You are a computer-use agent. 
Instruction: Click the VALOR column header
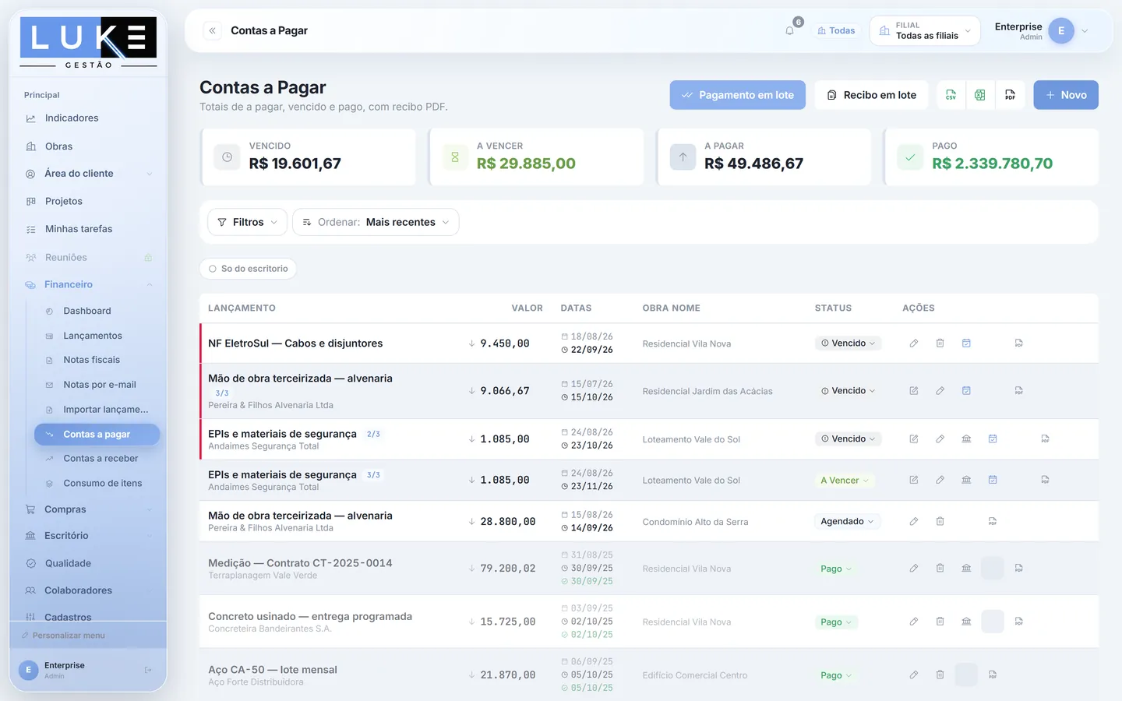coord(527,308)
